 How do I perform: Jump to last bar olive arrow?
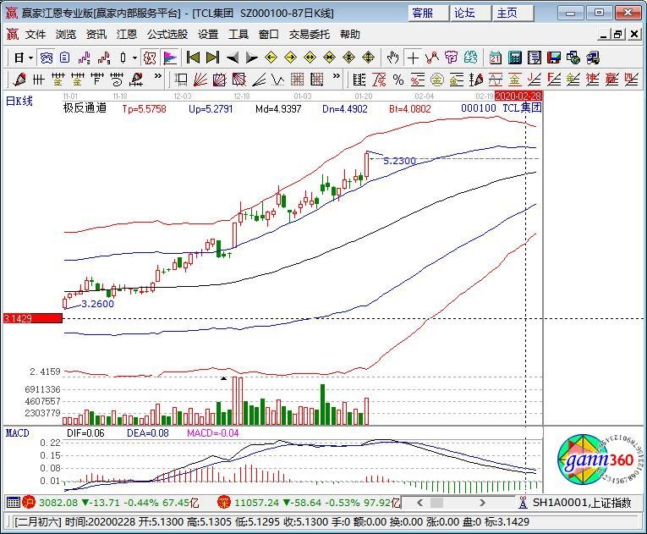[x=212, y=58]
